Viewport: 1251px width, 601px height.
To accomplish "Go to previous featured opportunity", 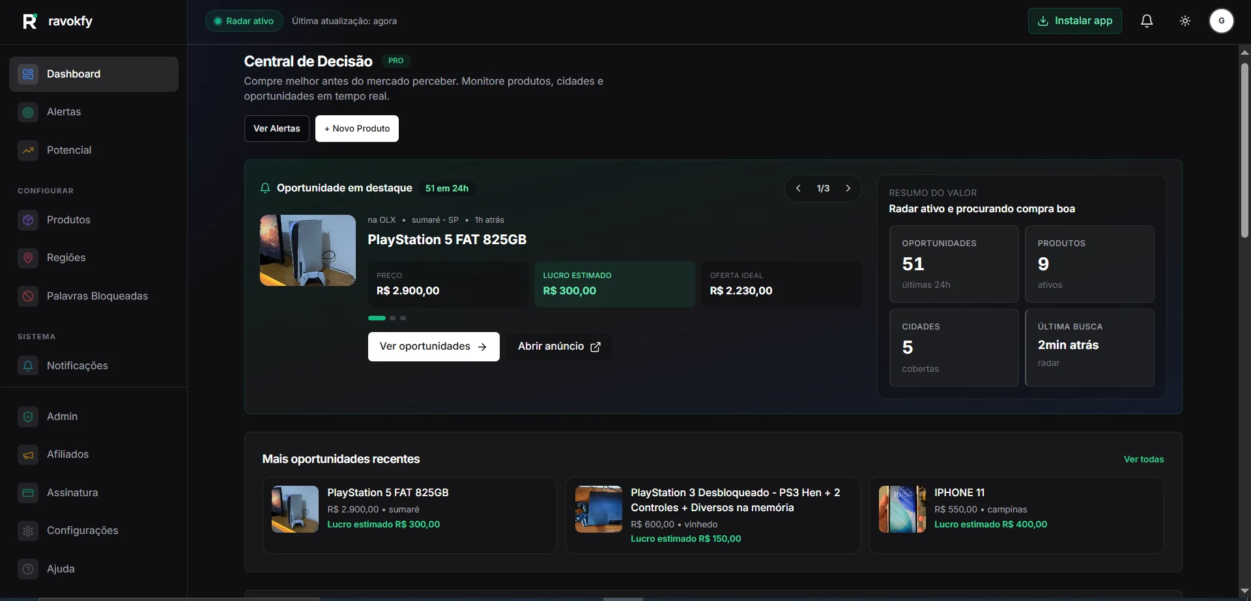I will point(798,188).
